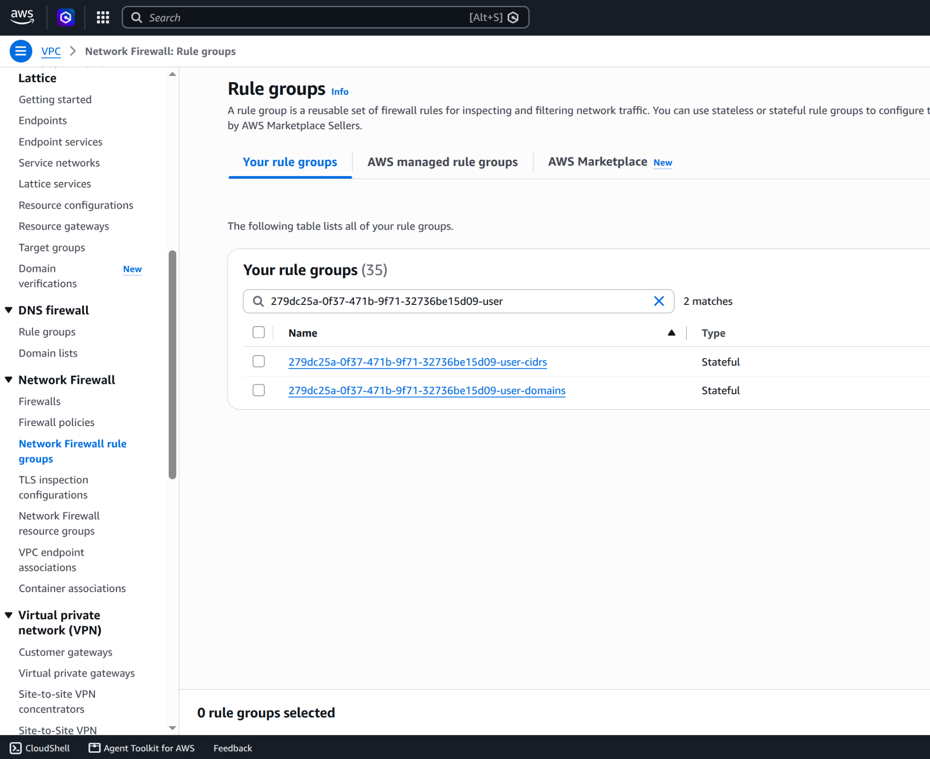This screenshot has height=759, width=930.
Task: Click Stateful type of user-domains row
Action: pos(721,391)
